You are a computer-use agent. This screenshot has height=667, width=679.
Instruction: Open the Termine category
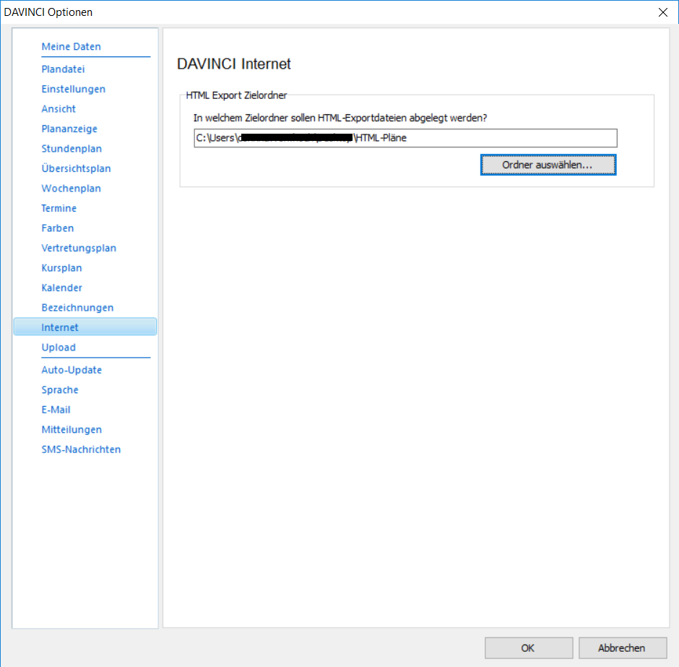(59, 208)
